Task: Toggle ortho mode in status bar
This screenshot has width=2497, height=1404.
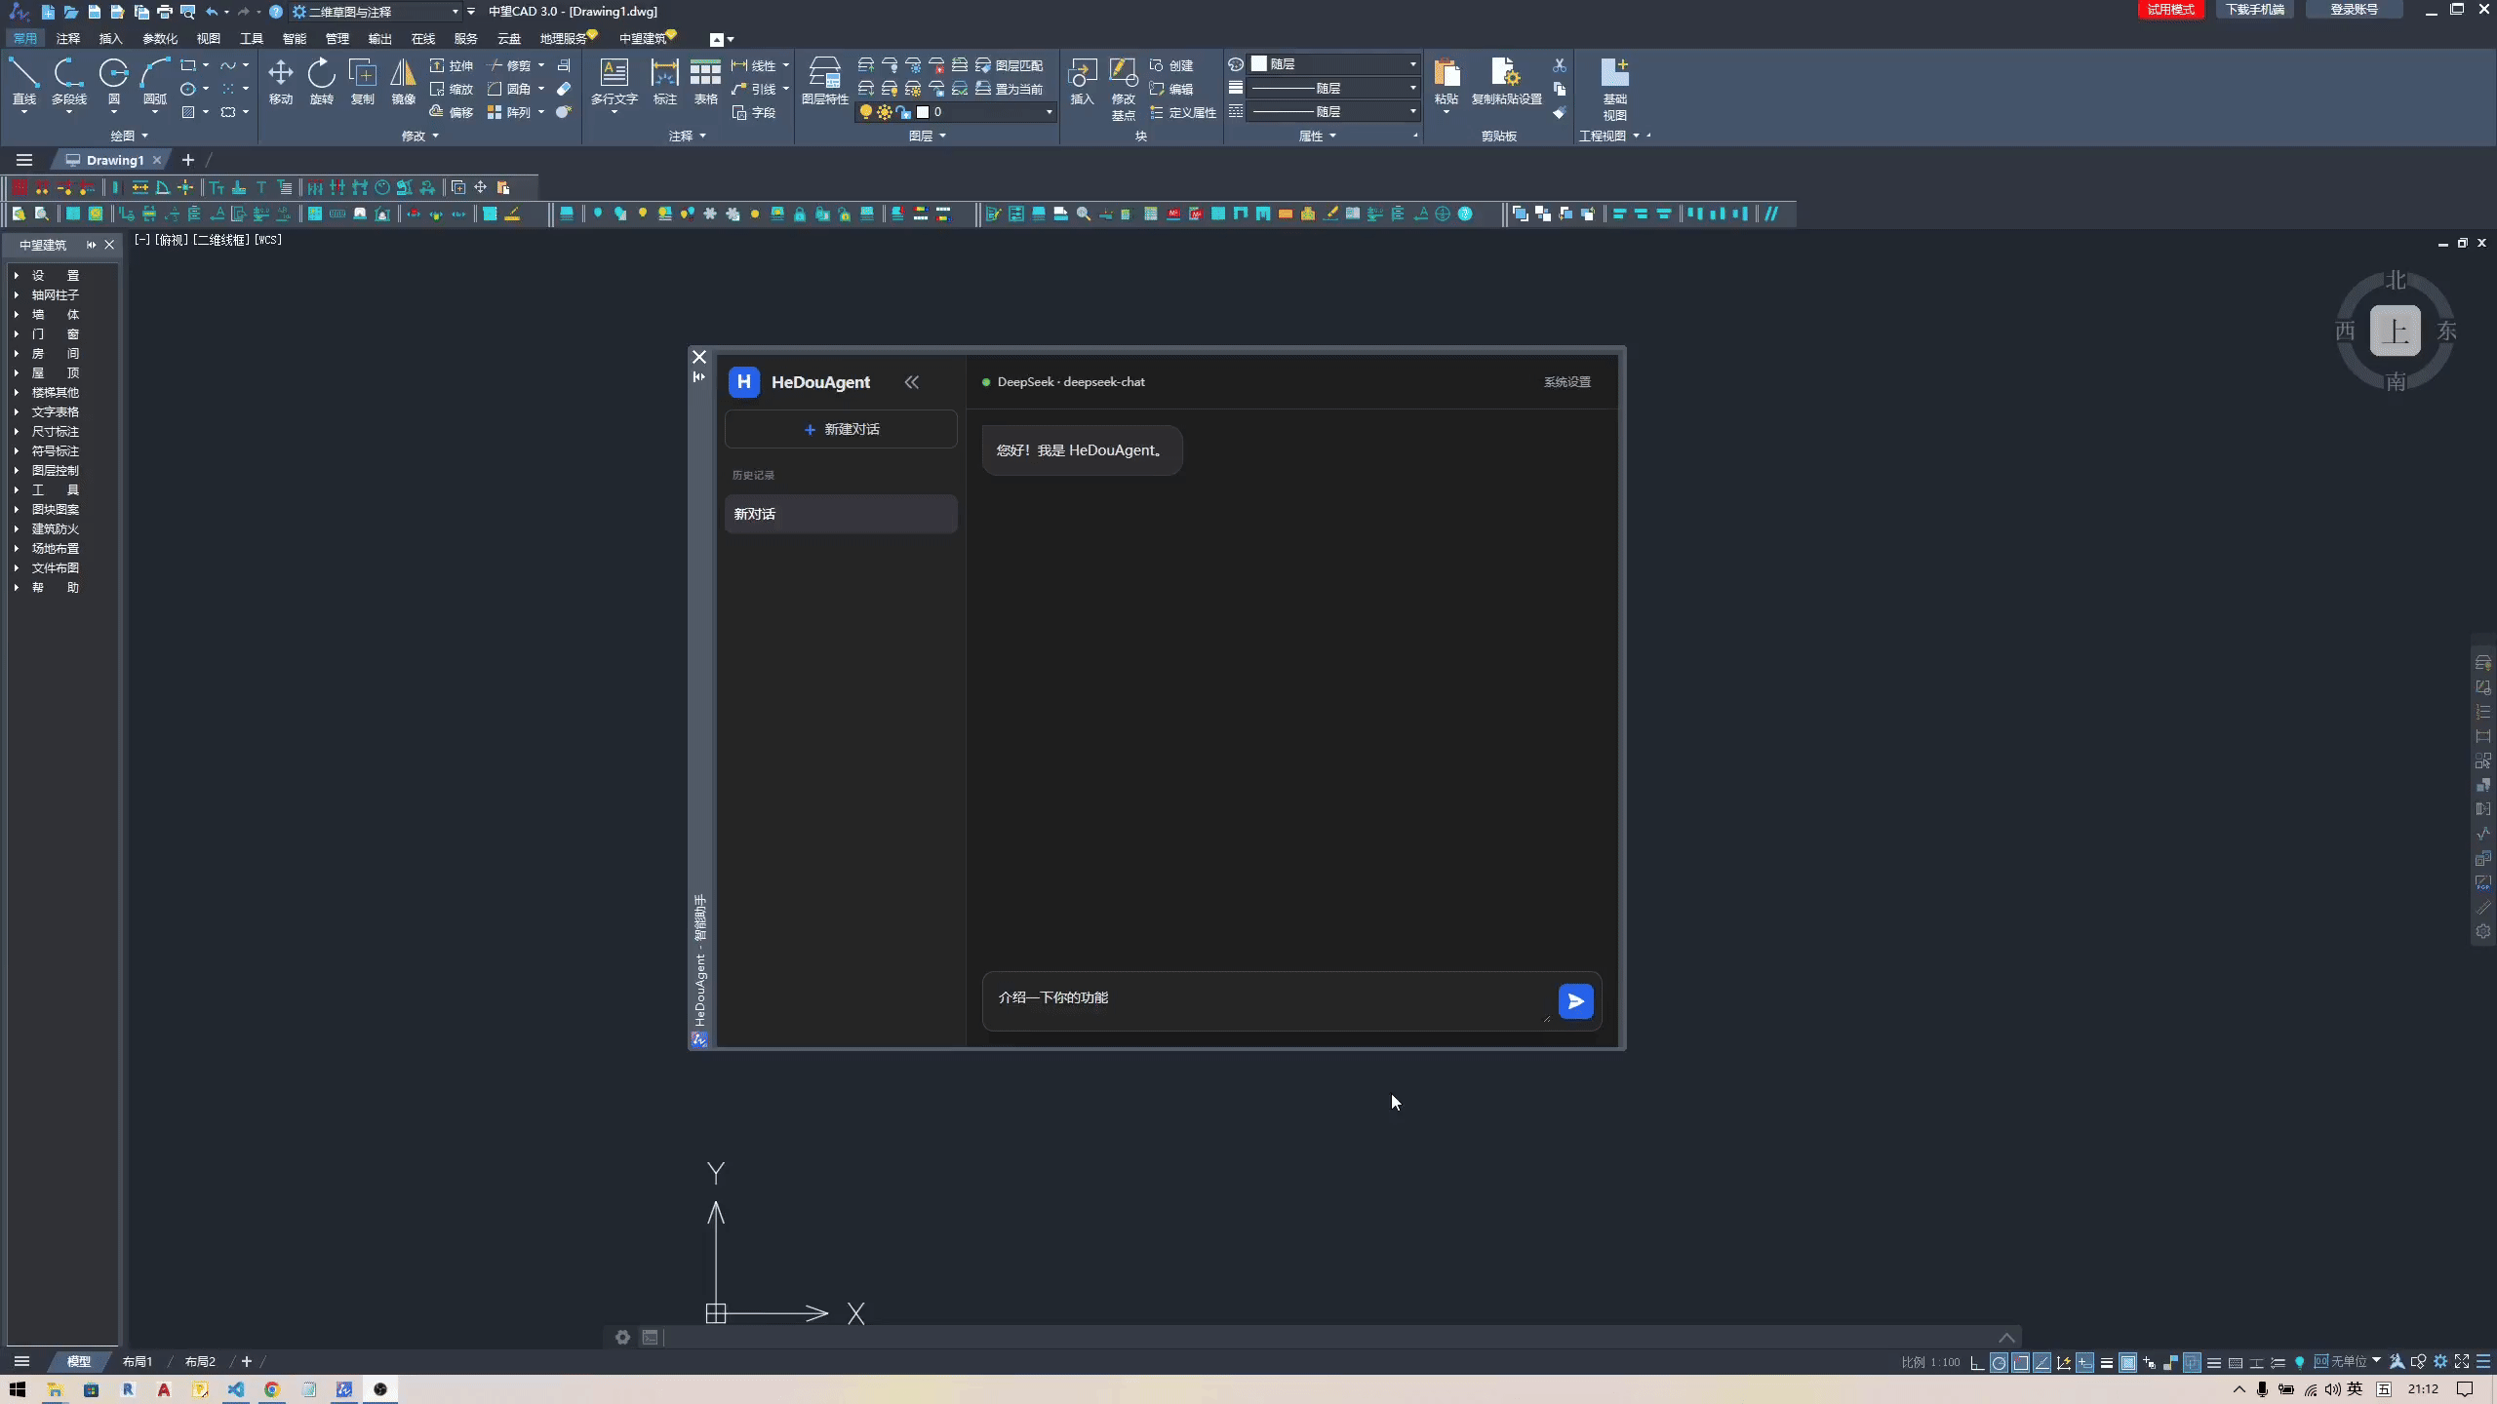Action: 1977,1362
